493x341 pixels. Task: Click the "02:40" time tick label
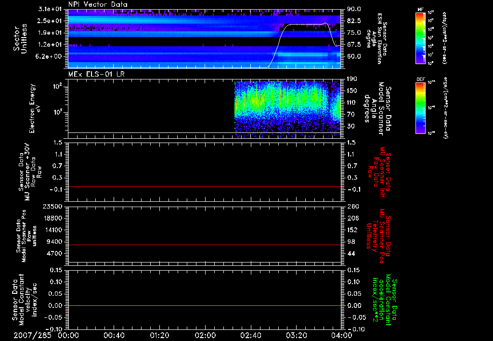(250, 335)
